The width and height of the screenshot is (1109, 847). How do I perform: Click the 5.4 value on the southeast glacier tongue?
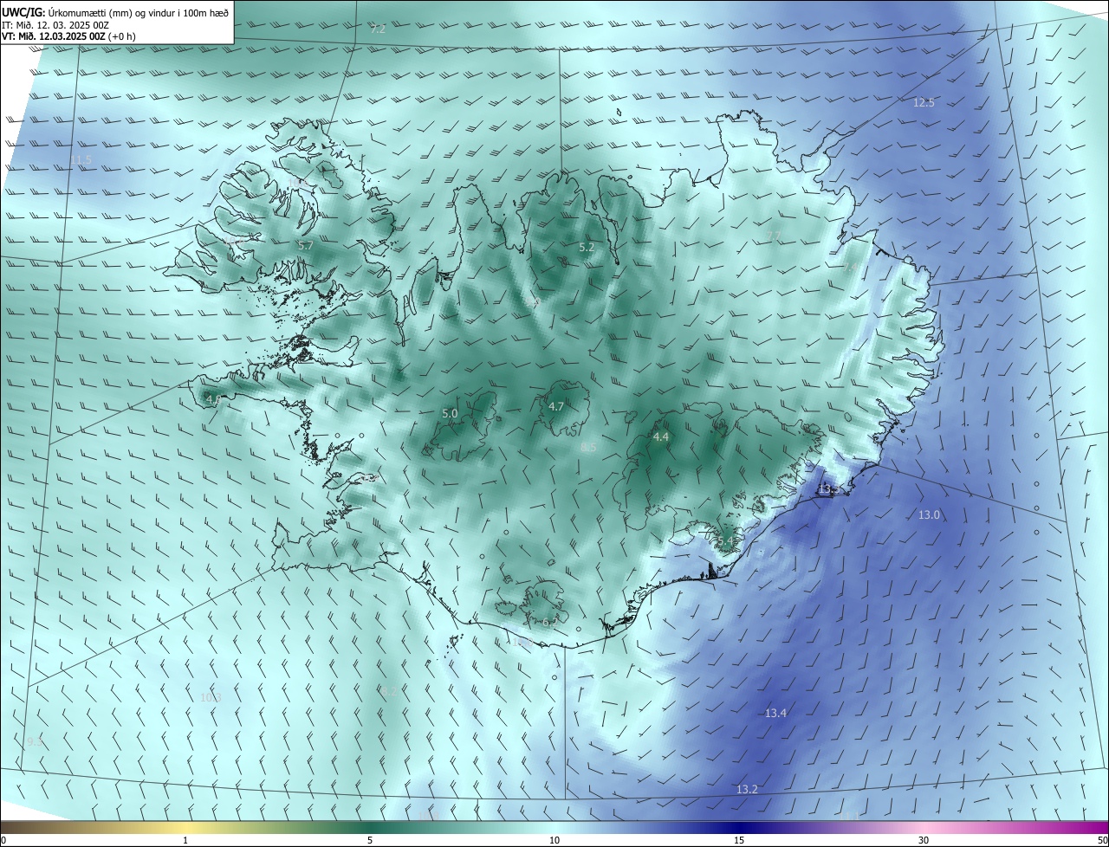[x=725, y=541]
